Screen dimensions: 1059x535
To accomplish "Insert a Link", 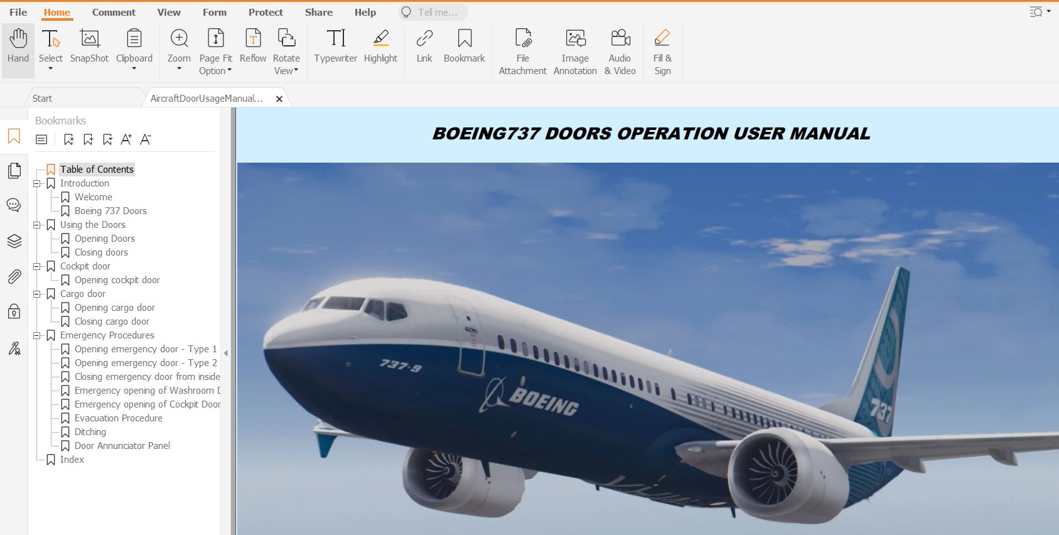I will (424, 46).
